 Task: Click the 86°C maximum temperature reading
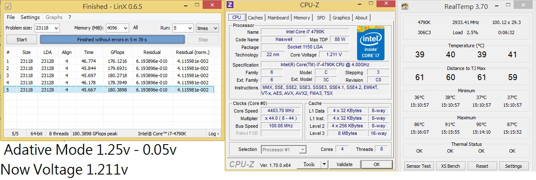pos(419,124)
